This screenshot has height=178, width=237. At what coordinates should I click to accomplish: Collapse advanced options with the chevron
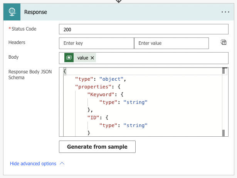62,163
